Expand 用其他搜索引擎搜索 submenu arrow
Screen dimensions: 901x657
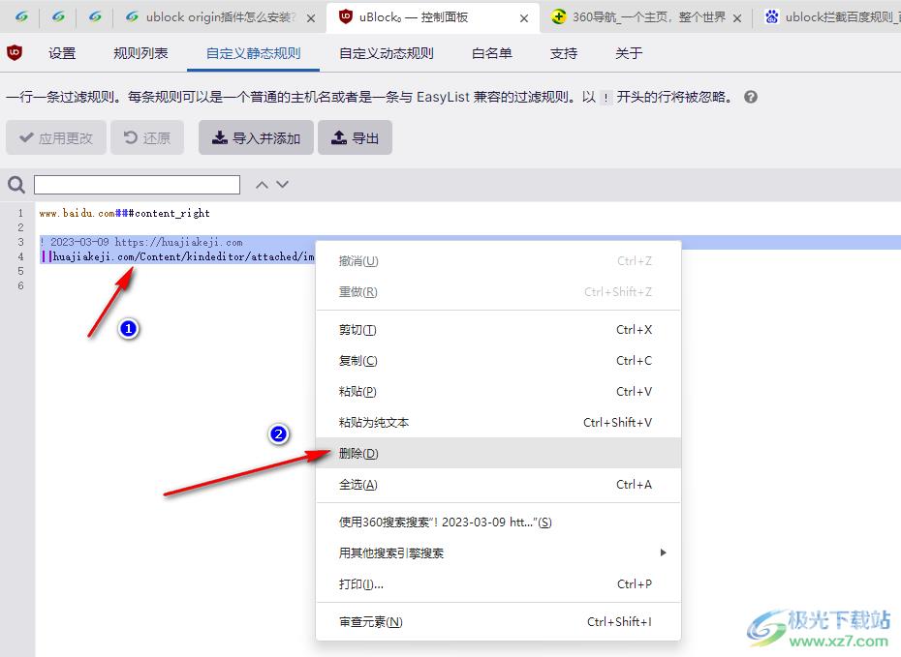pyautogui.click(x=663, y=553)
